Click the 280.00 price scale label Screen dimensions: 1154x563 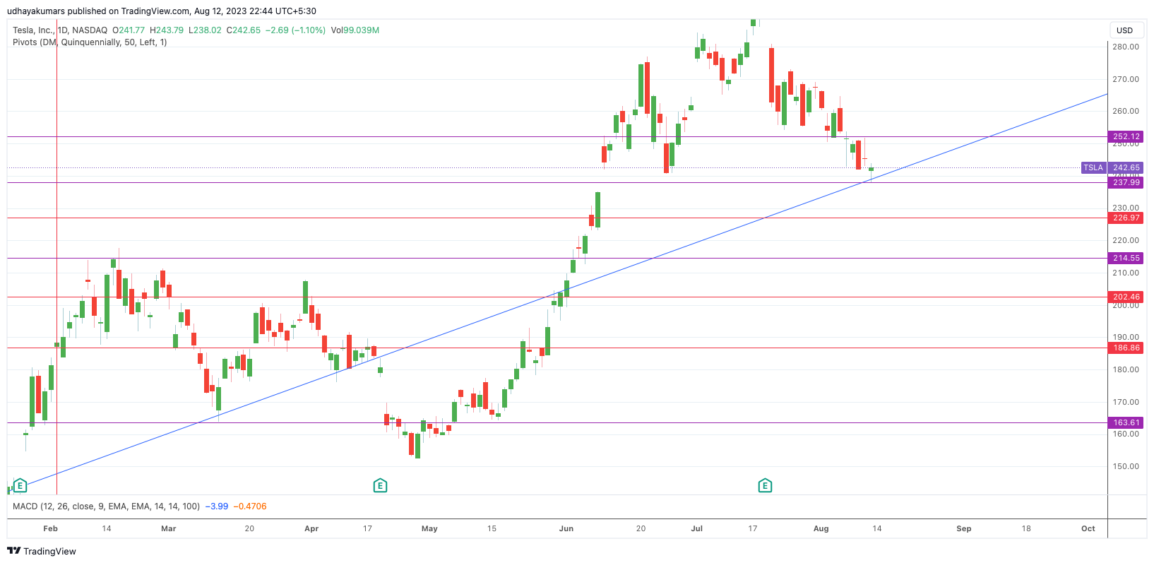pyautogui.click(x=1126, y=47)
